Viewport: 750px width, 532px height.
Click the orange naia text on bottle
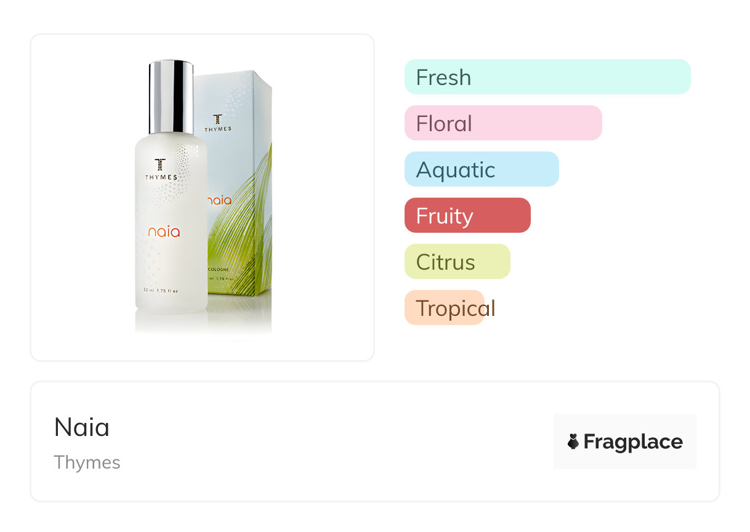pyautogui.click(x=164, y=232)
